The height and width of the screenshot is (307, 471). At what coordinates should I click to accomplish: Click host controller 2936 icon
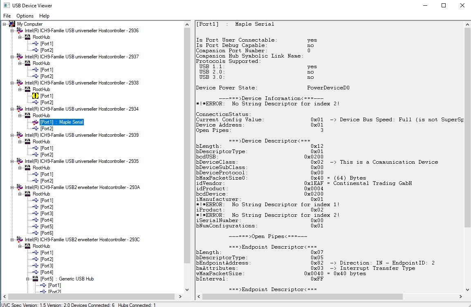20,30
